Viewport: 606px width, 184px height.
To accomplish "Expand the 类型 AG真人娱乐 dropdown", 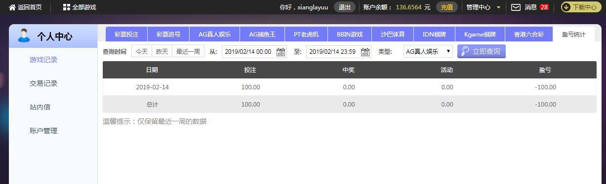I will pyautogui.click(x=428, y=51).
